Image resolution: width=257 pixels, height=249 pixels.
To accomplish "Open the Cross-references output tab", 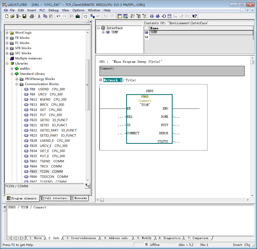I will (81, 238).
